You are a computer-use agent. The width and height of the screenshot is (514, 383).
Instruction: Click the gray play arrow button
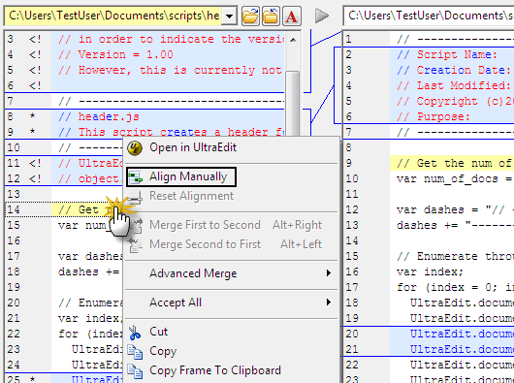(x=321, y=16)
